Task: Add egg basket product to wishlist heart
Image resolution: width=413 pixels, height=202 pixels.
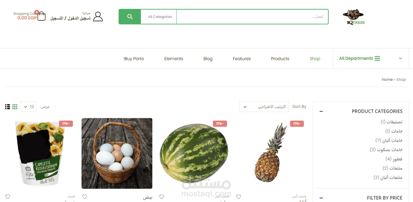Action: point(85,196)
